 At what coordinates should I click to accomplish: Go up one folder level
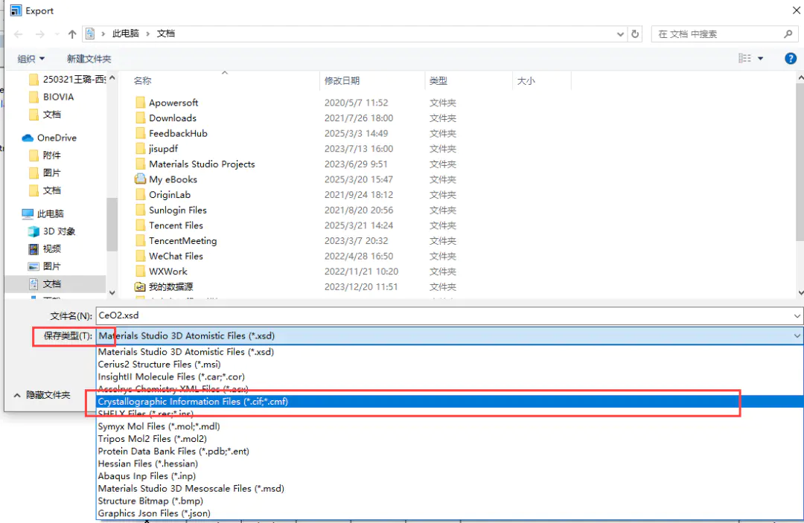coord(72,33)
